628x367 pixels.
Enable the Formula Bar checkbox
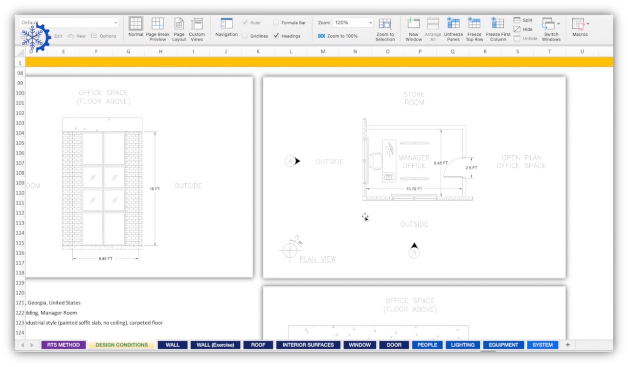point(276,23)
